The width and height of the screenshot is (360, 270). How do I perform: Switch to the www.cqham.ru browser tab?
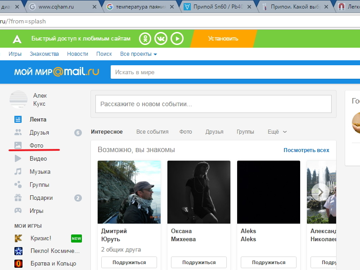[x=63, y=7]
